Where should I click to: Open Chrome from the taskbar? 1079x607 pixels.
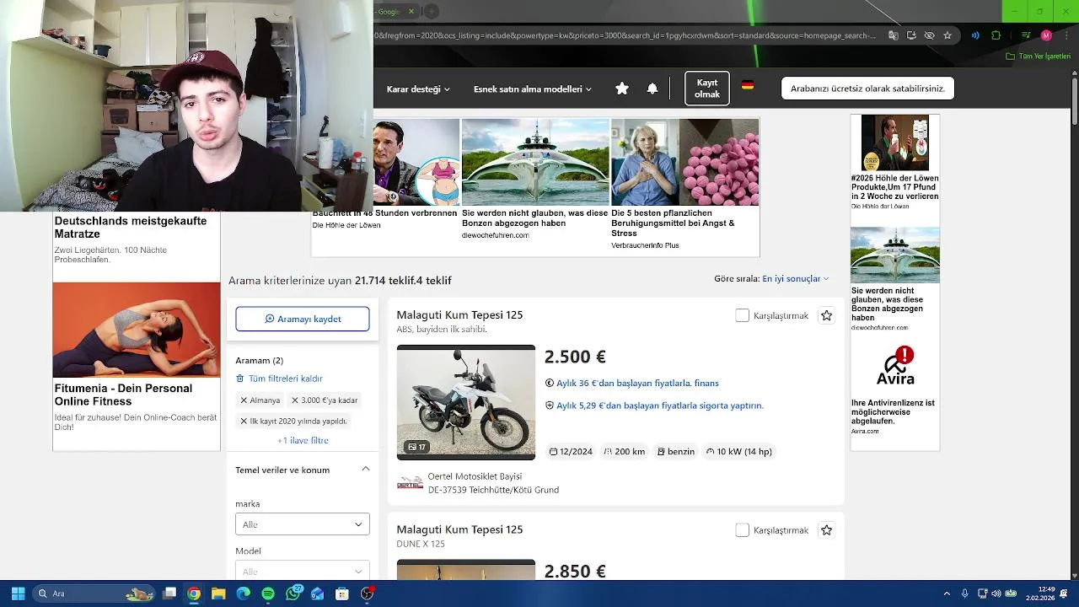pos(194,594)
